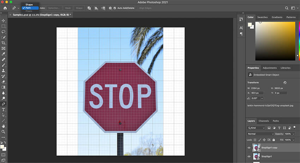Screen dimensions: 300x163
Task: Select the Crop tool
Action: pos(4,43)
